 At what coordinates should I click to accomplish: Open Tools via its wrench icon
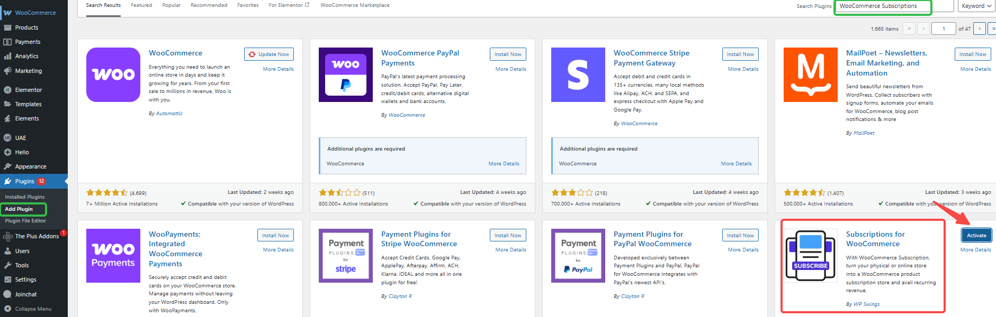coord(7,265)
